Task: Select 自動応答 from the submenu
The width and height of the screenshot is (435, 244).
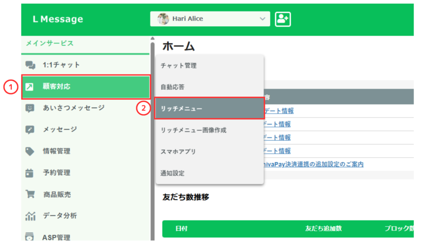Action: tap(172, 87)
